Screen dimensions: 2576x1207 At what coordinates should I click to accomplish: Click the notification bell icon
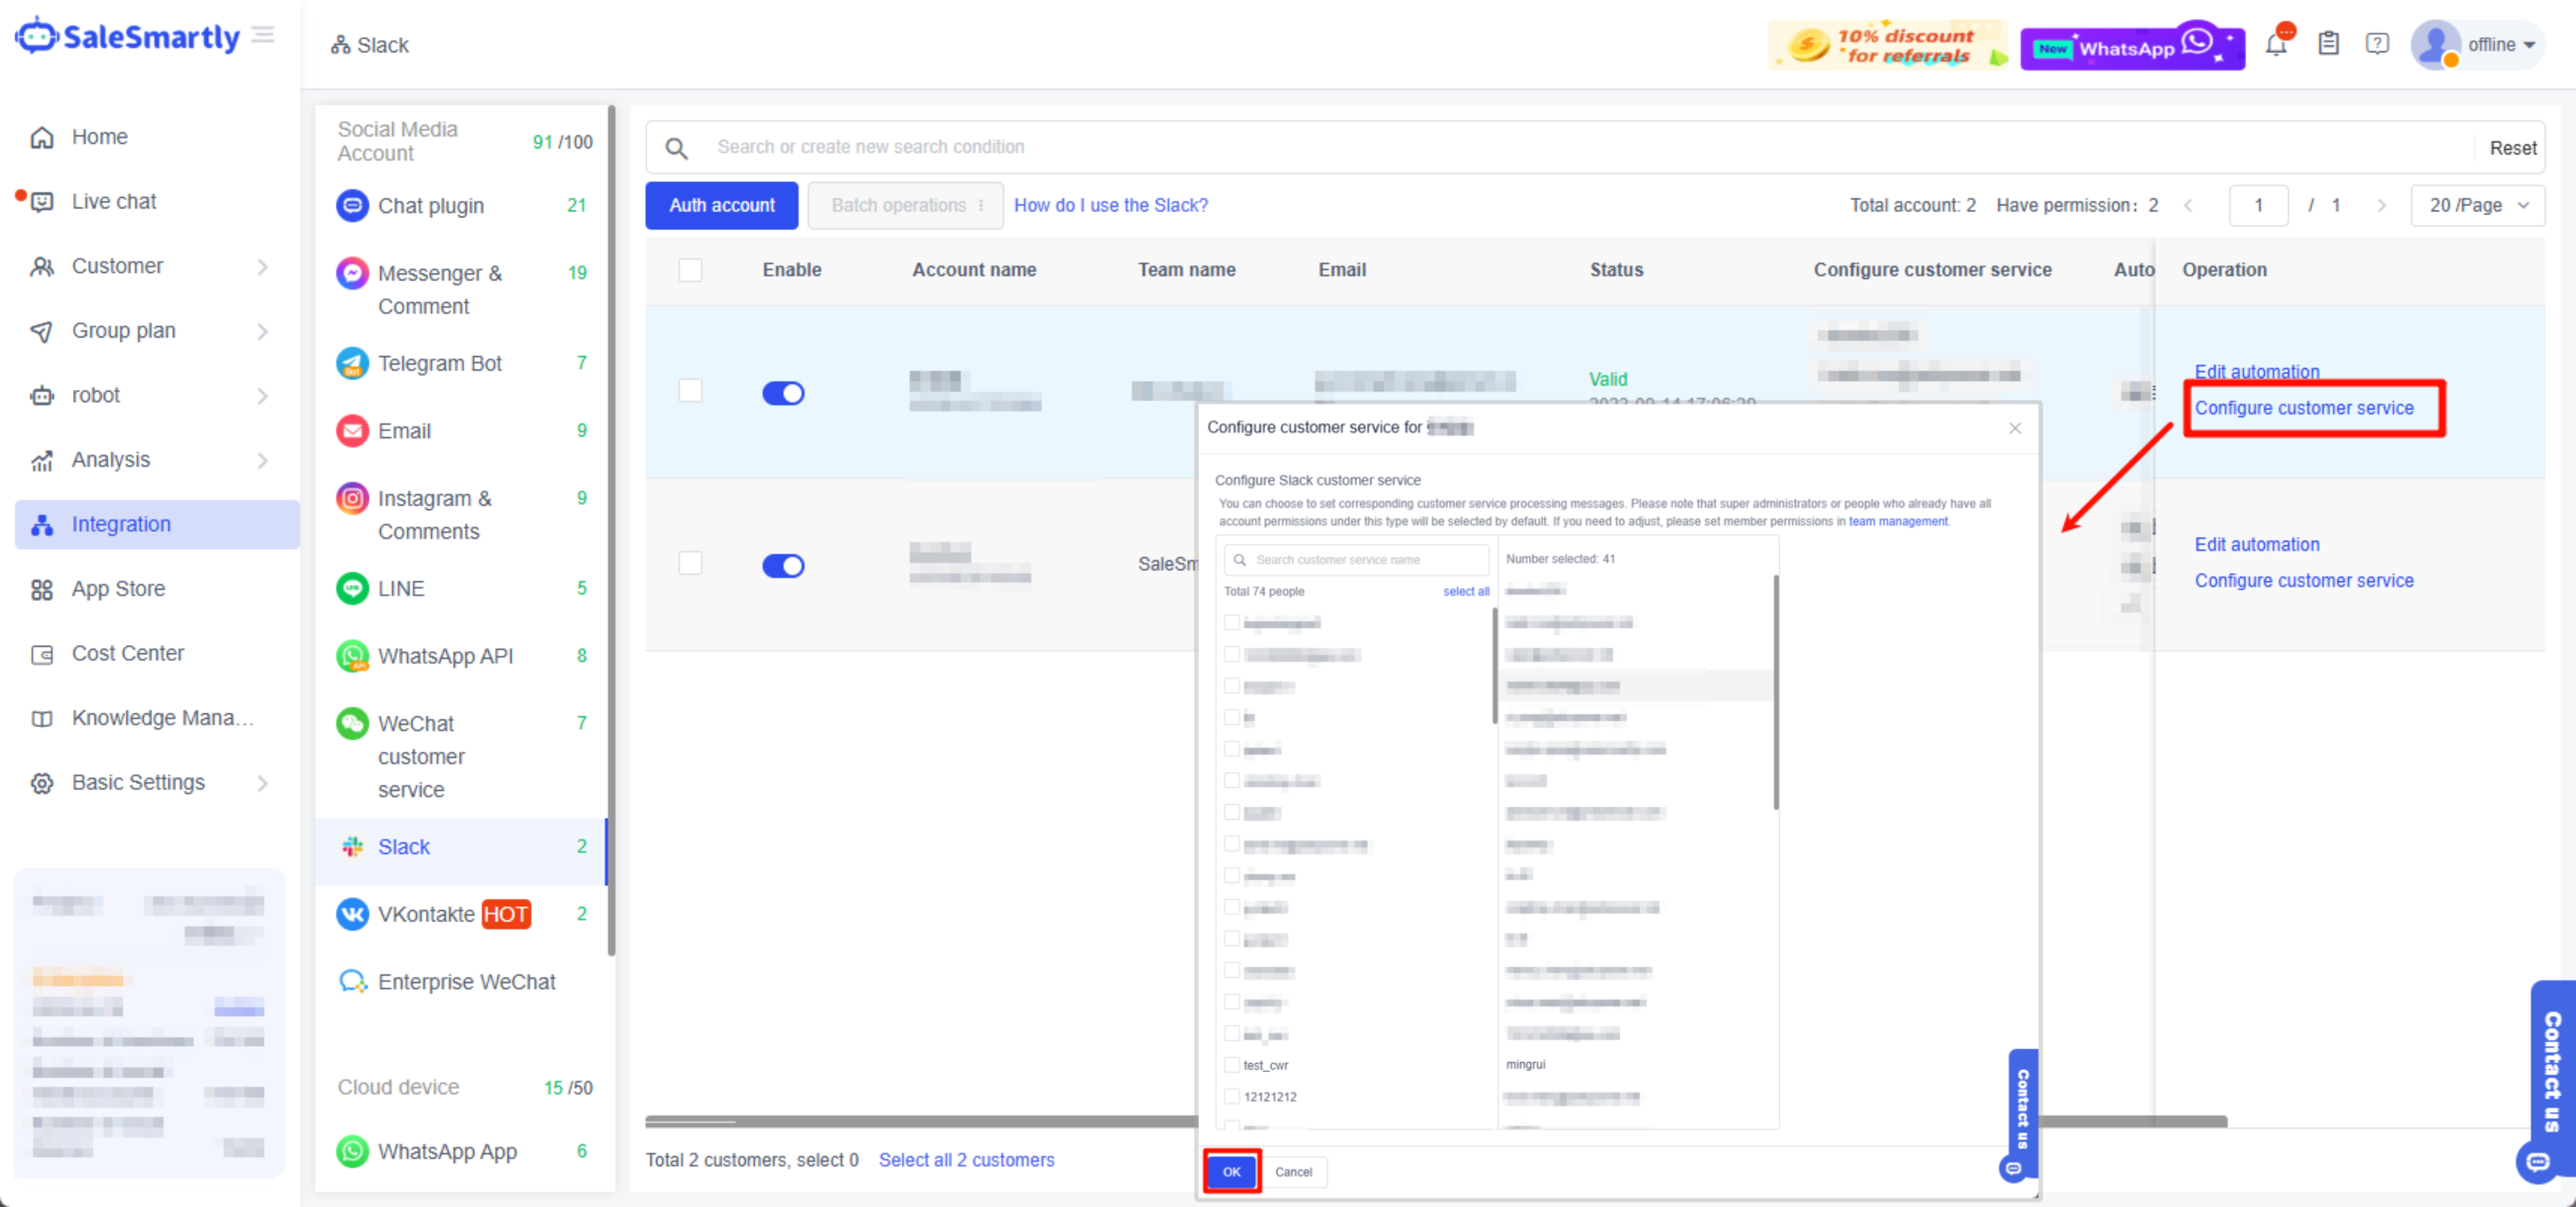pos(2276,45)
